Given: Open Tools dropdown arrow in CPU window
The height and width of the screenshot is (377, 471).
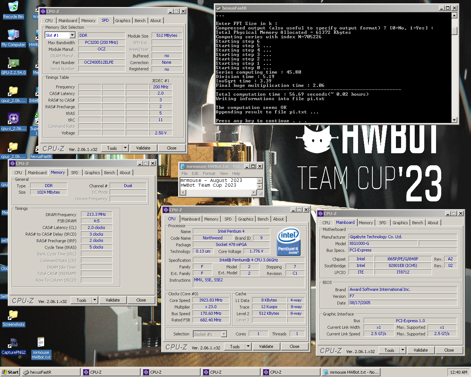Looking at the screenshot, I should 248,346.
